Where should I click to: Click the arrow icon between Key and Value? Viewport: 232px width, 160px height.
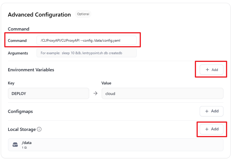click(x=95, y=93)
